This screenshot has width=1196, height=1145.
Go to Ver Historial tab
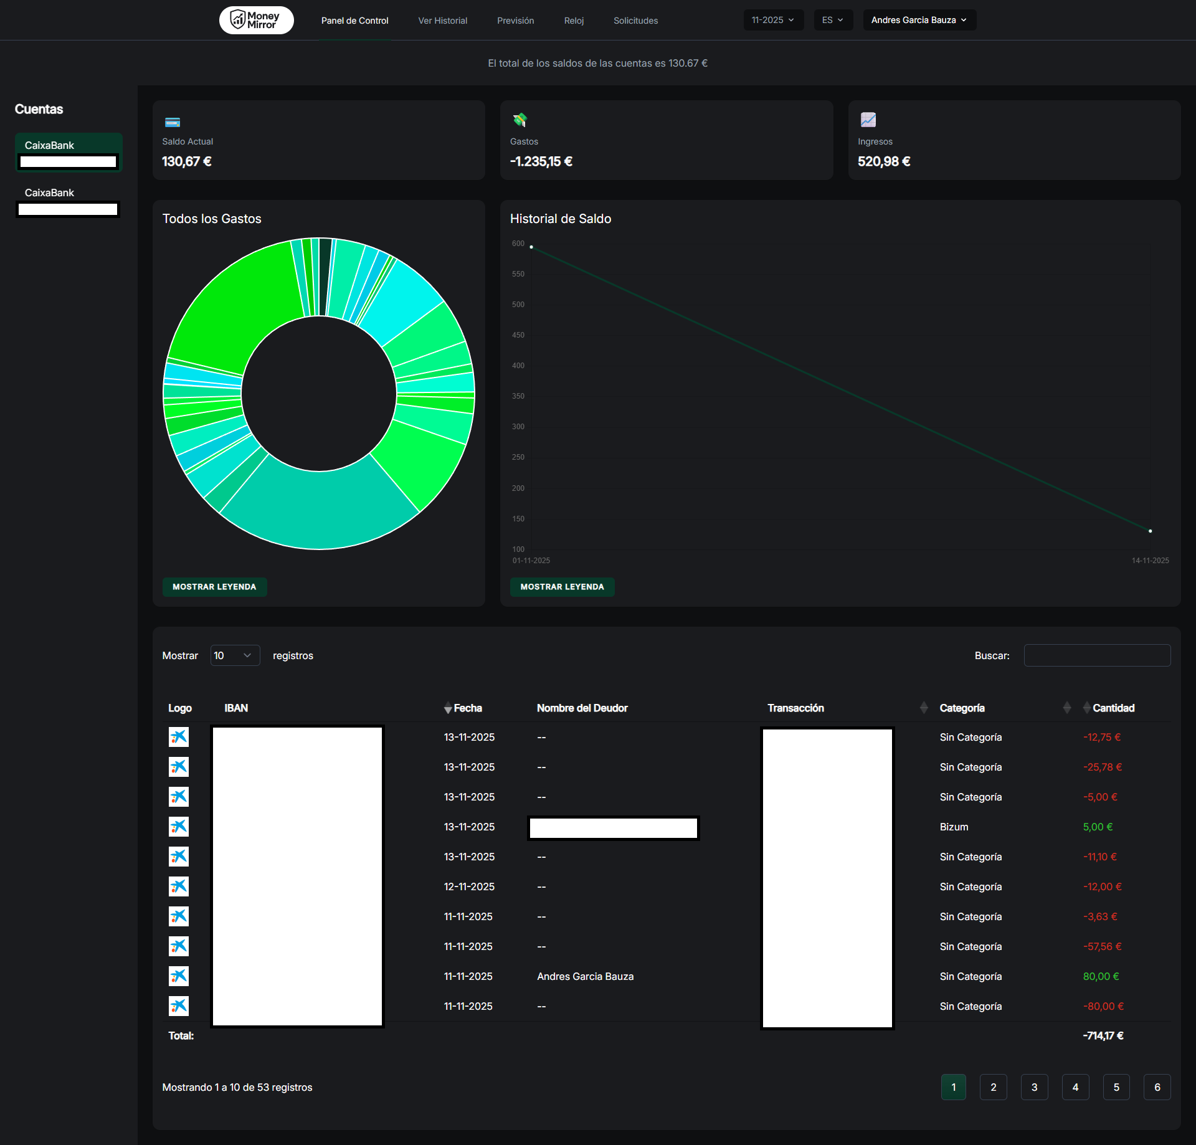click(442, 21)
